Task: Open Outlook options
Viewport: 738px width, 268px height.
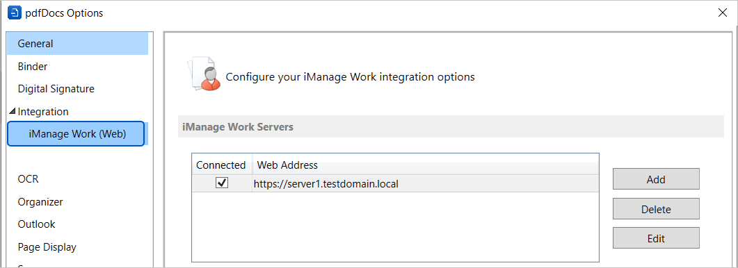Action: tap(37, 224)
